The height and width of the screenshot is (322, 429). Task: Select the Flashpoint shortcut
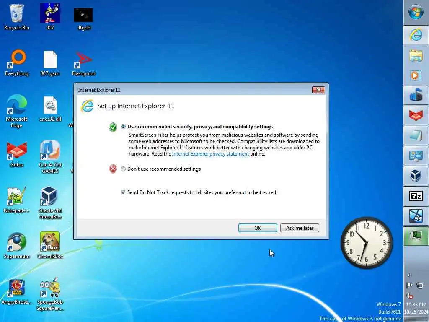click(83, 63)
